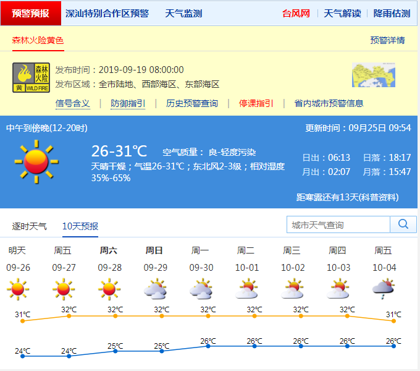Open 深山特别合作区预警 tab
Image resolution: width=420 pixels, height=371 pixels.
coord(107,13)
